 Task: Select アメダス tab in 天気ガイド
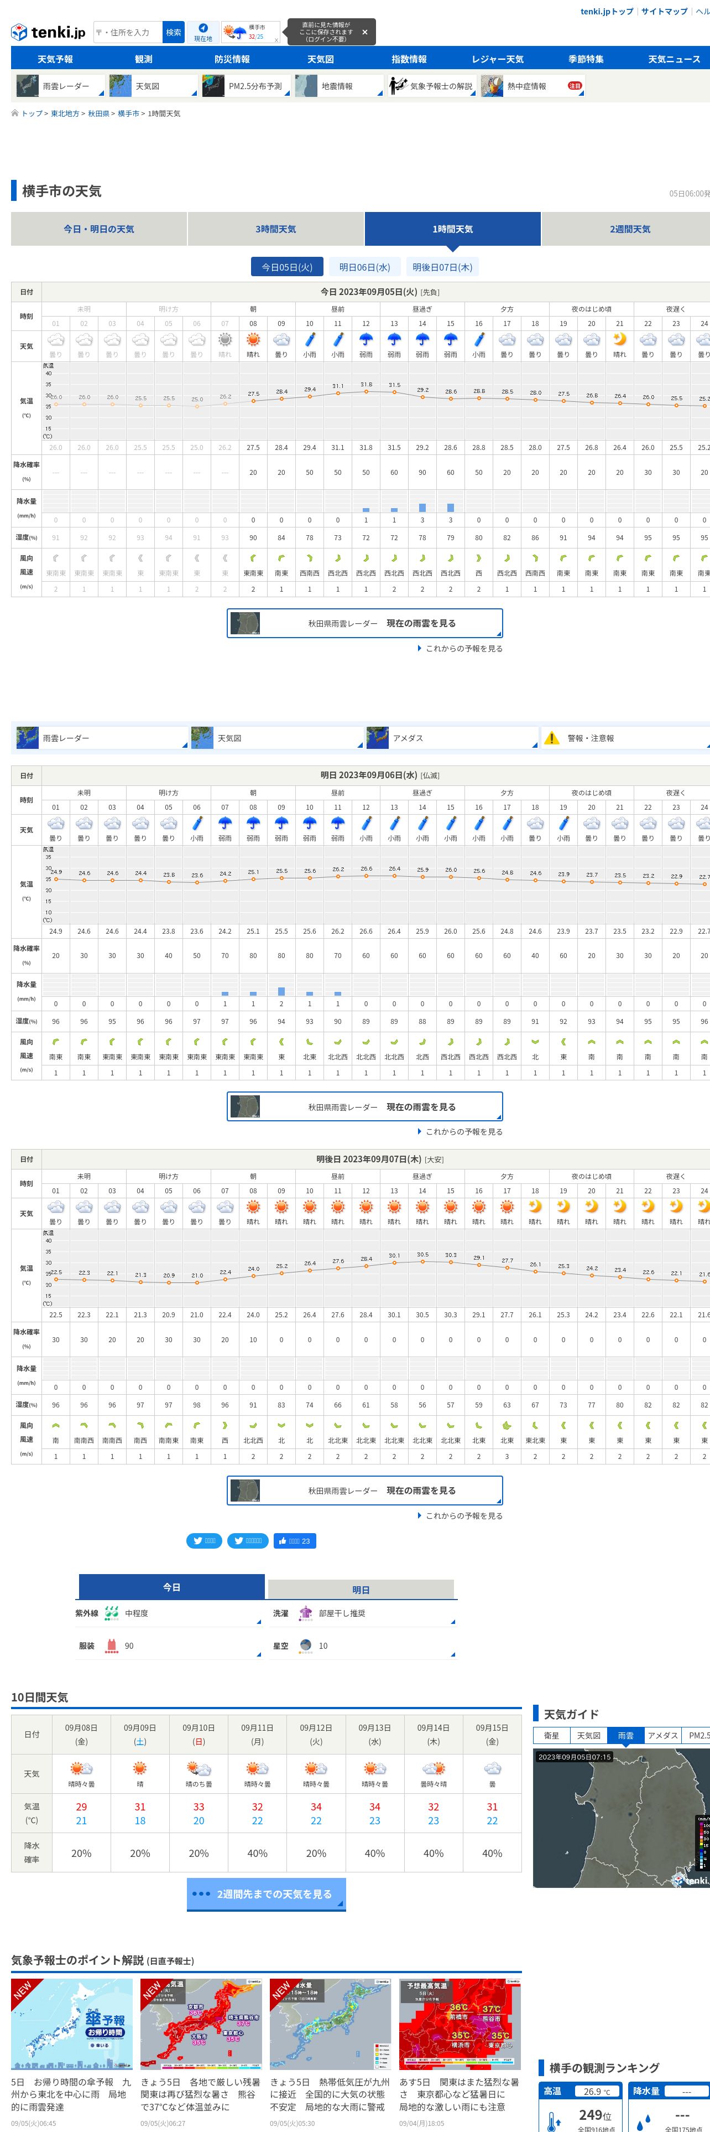click(663, 1736)
